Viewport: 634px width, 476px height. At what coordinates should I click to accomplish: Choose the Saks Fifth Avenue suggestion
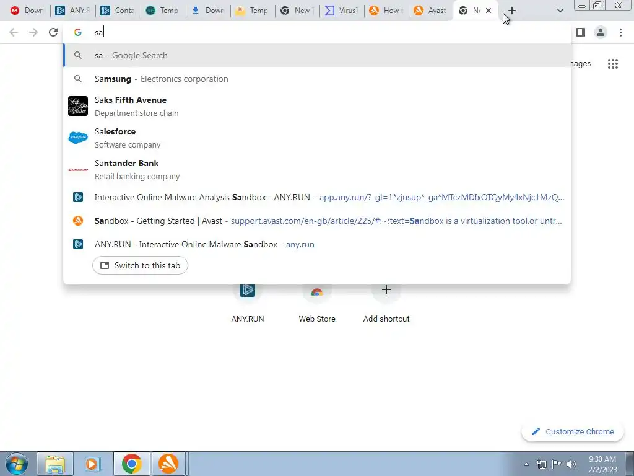[x=317, y=106]
